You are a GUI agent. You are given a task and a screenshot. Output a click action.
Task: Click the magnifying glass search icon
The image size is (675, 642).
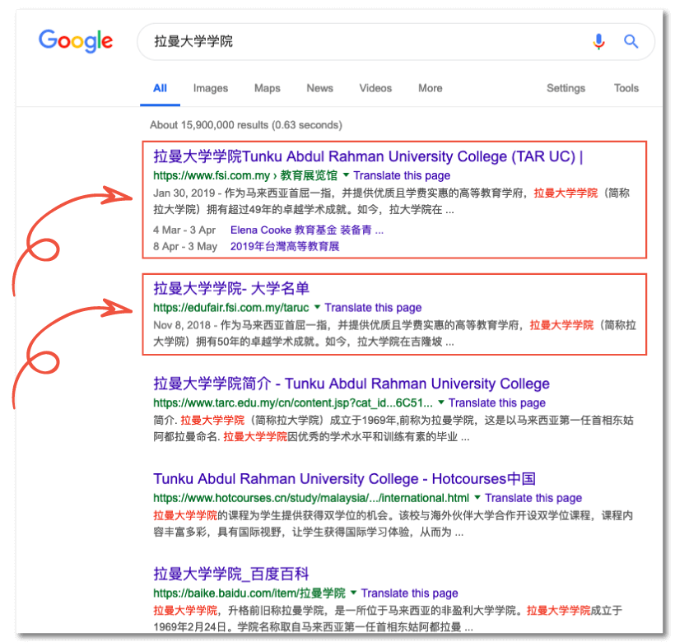tap(631, 43)
